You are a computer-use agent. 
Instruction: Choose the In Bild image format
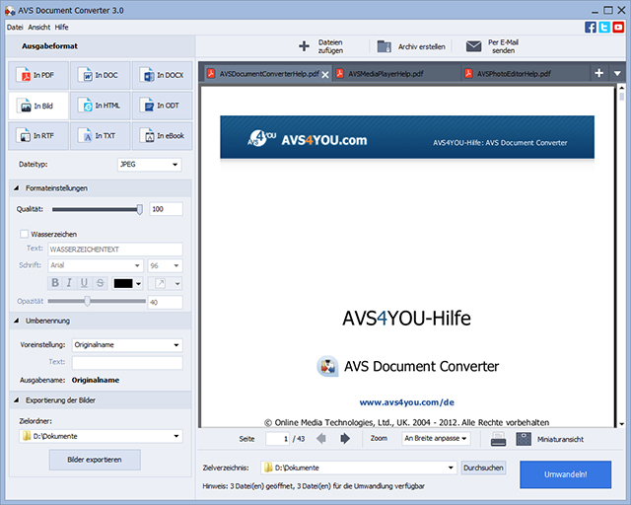point(38,106)
